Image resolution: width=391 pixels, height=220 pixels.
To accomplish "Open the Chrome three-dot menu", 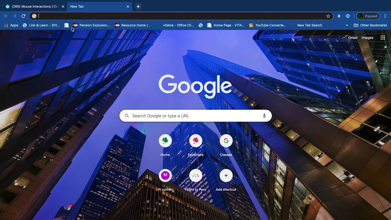I will pyautogui.click(x=385, y=16).
